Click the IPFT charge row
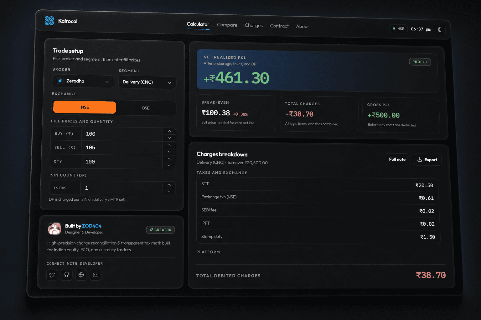The height and width of the screenshot is (320, 481). point(318,224)
